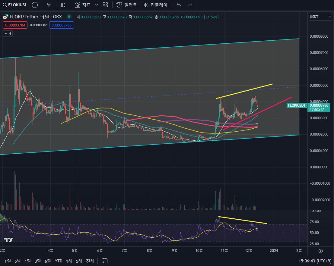Open the layout grid selector icon
Image resolution: width=334 pixels, height=266 pixels.
[105, 5]
